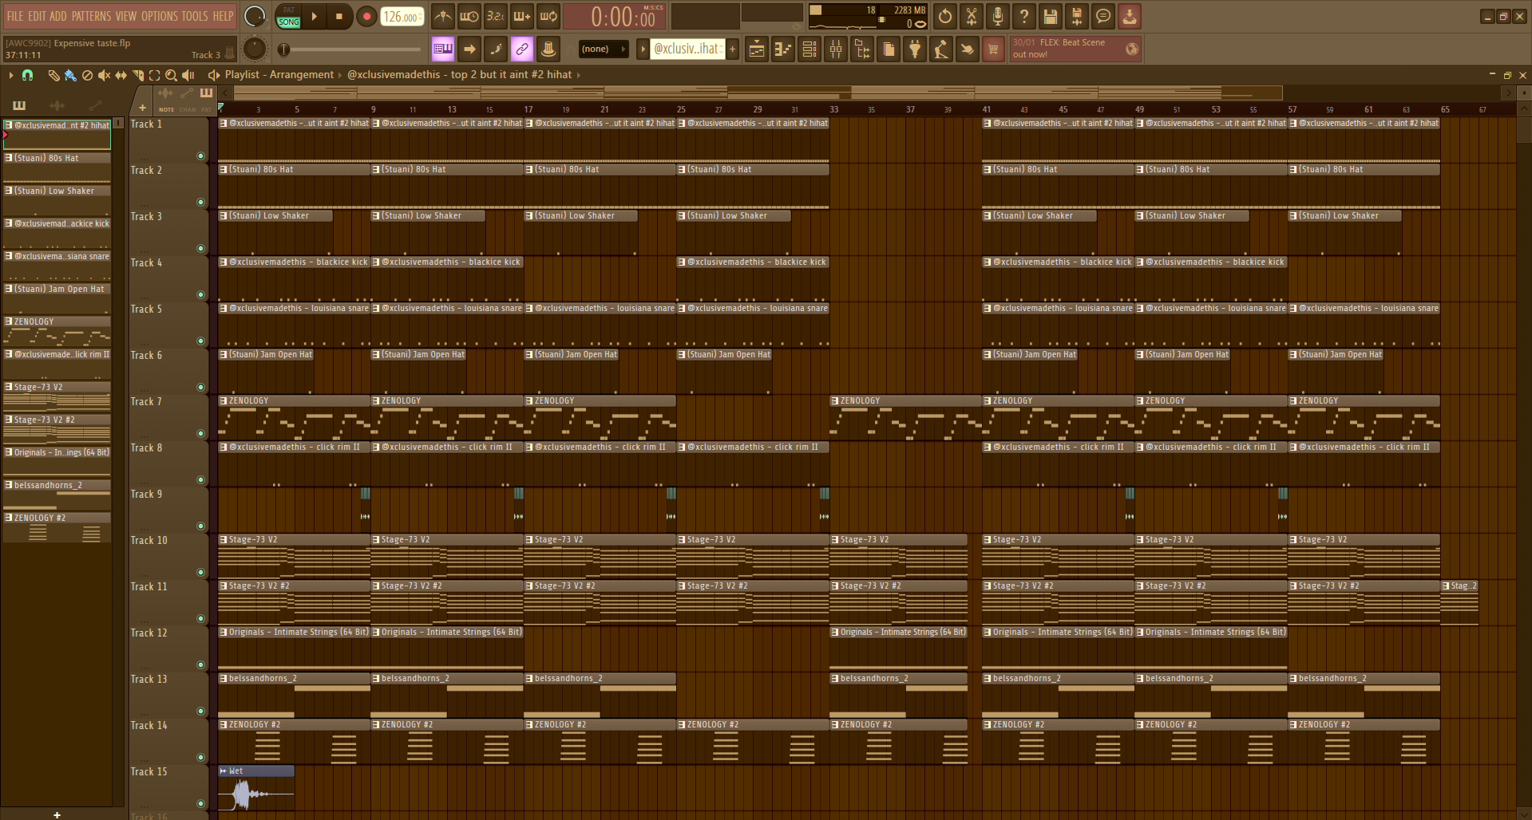Open the pattern selector @xclusiv..ihat

(x=687, y=49)
